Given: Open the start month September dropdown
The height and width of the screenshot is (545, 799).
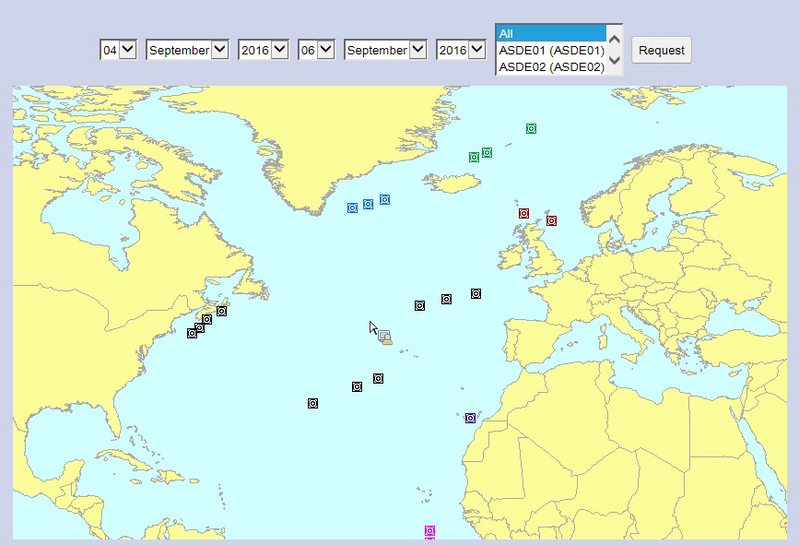Looking at the screenshot, I should click(x=187, y=50).
